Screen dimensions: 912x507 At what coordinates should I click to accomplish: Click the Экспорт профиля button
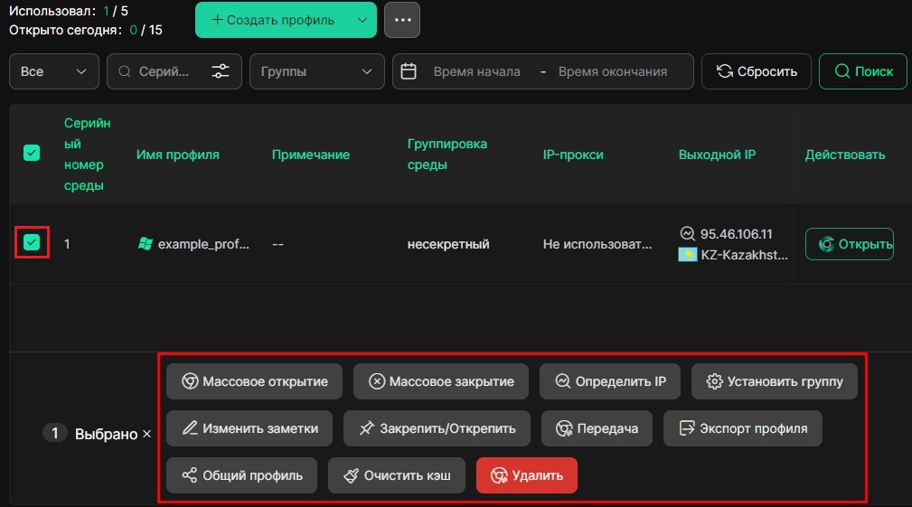click(743, 428)
